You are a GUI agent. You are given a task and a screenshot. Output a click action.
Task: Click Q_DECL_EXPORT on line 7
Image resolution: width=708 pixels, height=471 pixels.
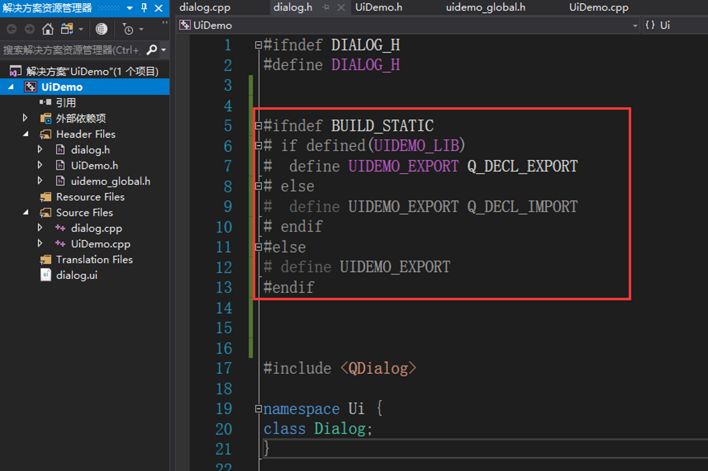pyautogui.click(x=522, y=166)
